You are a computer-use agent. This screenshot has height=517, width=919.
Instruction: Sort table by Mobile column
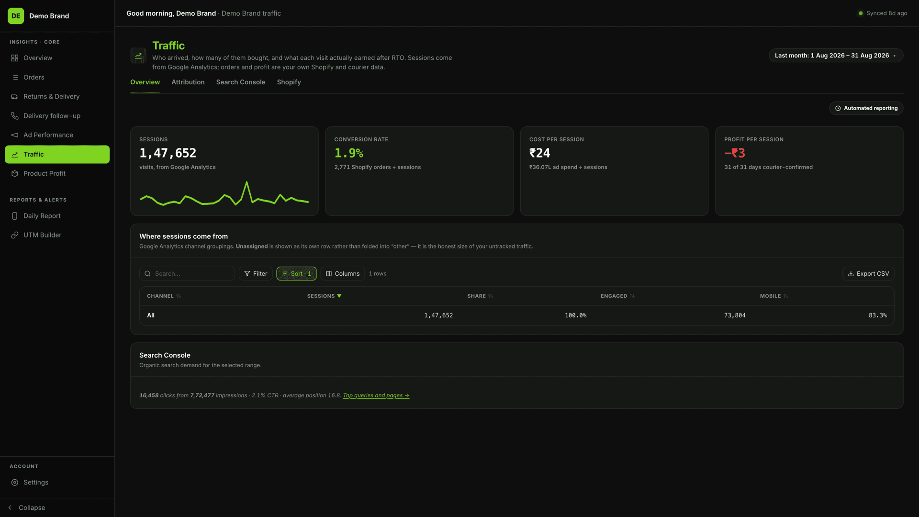point(774,296)
